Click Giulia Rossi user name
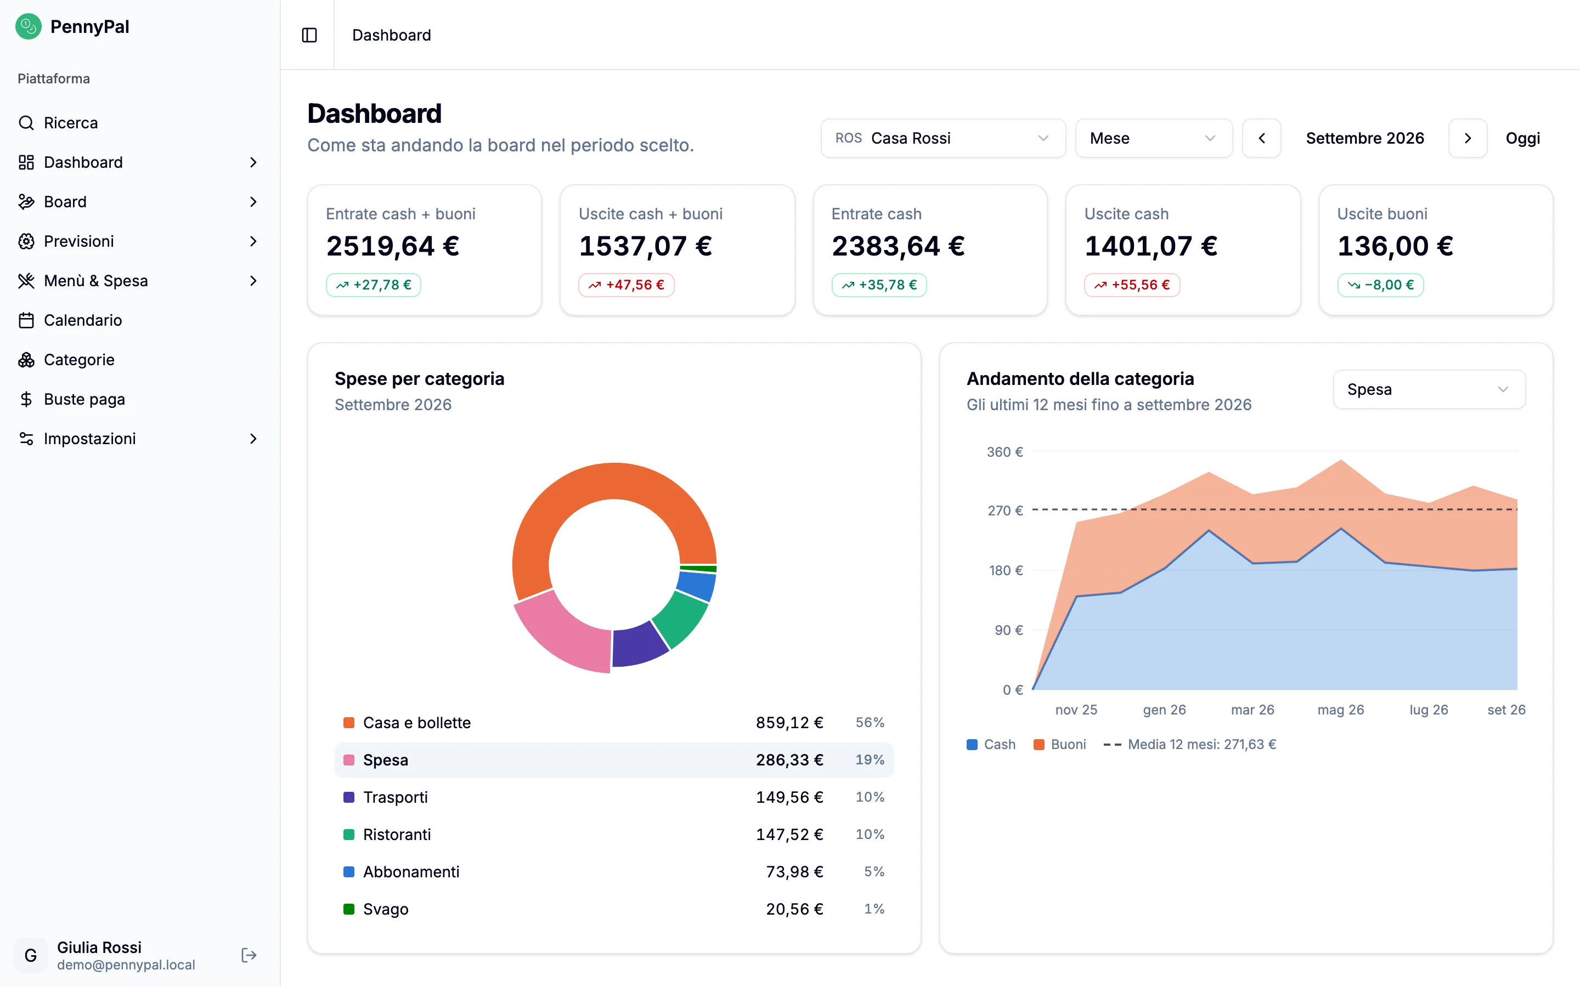This screenshot has height=987, width=1580. 99,947
